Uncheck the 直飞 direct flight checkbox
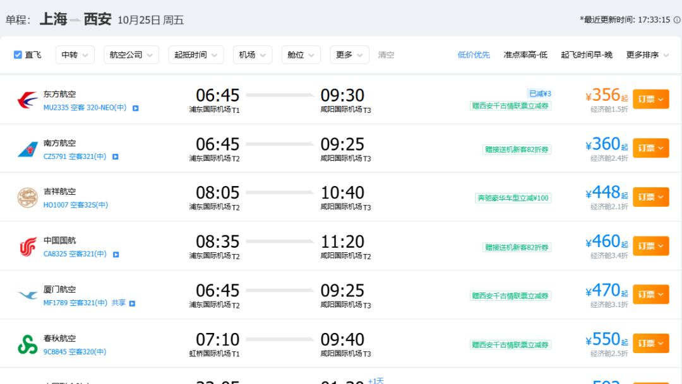 [18, 55]
